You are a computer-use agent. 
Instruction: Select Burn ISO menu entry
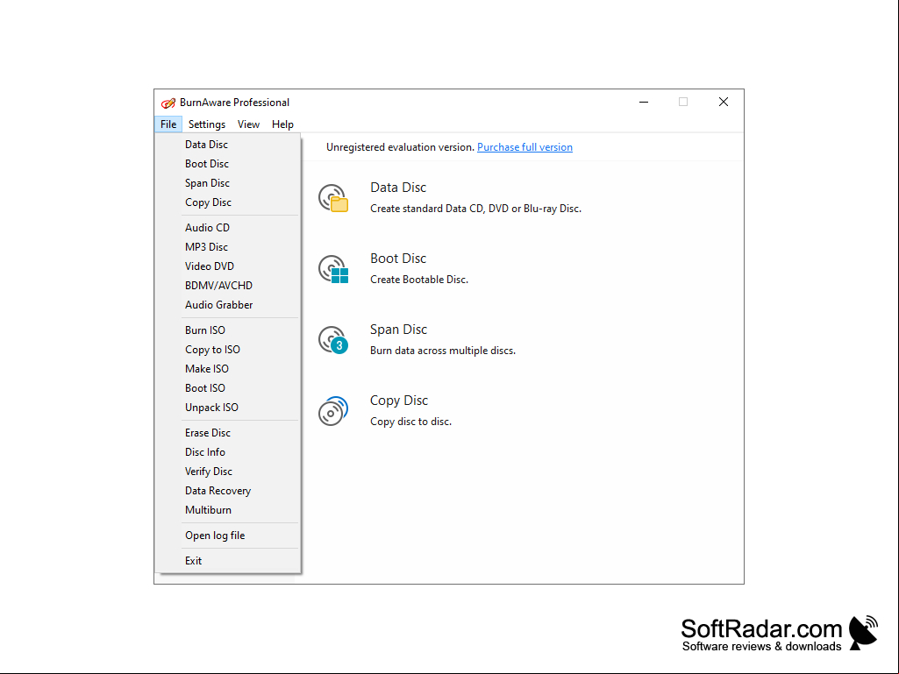[x=228, y=330]
